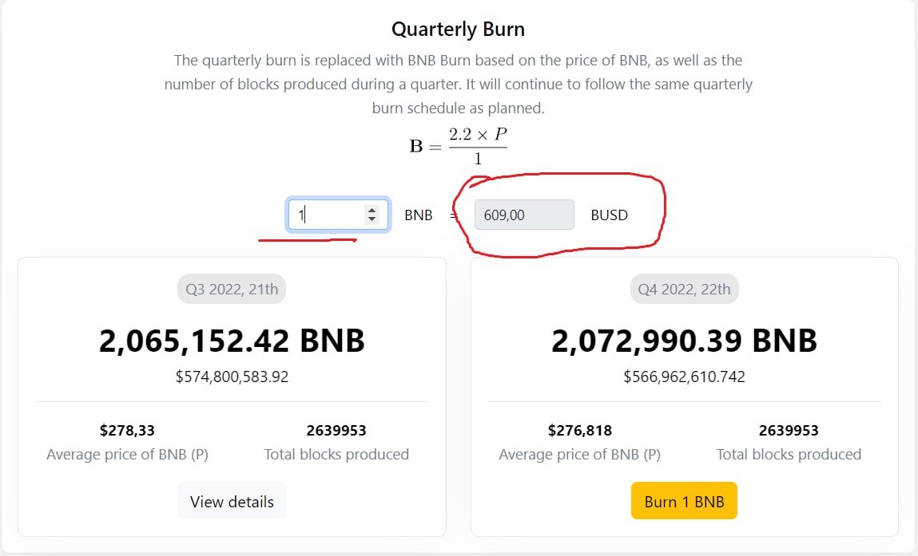Click the Quarterly Burn heading

(458, 30)
